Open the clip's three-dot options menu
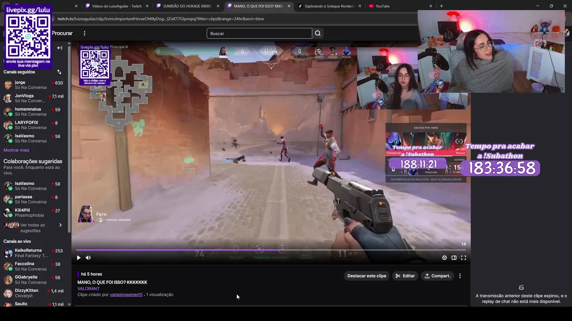This screenshot has width=572, height=321. pos(460,276)
